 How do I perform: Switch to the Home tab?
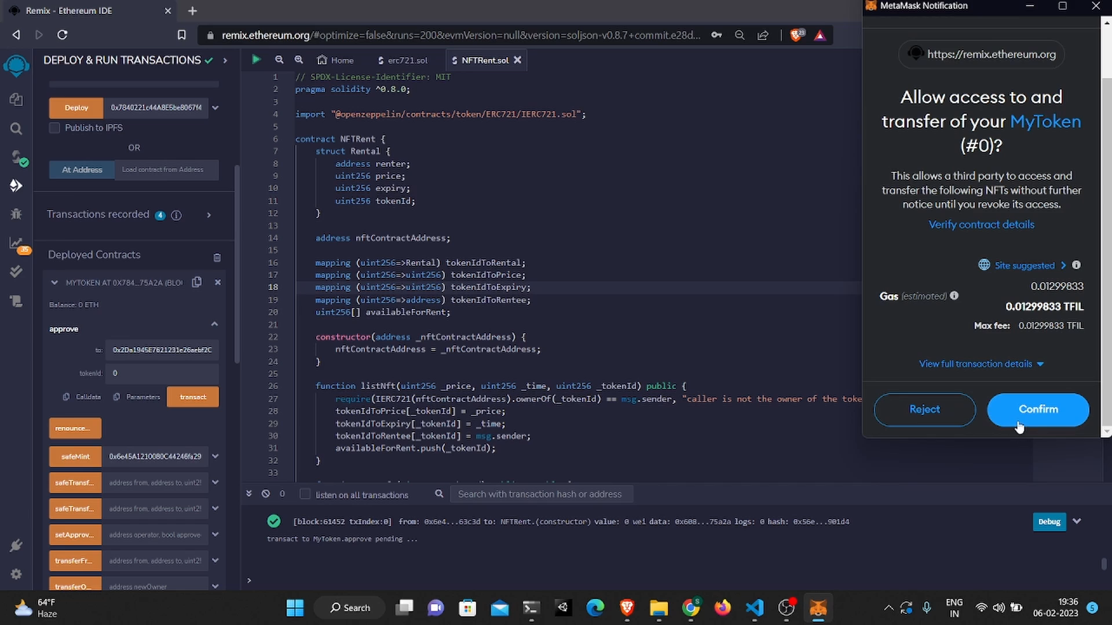[335, 60]
